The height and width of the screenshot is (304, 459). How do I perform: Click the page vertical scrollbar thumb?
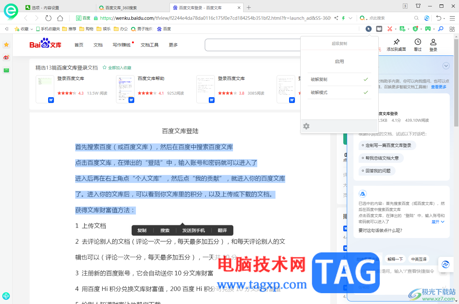pos(456,83)
